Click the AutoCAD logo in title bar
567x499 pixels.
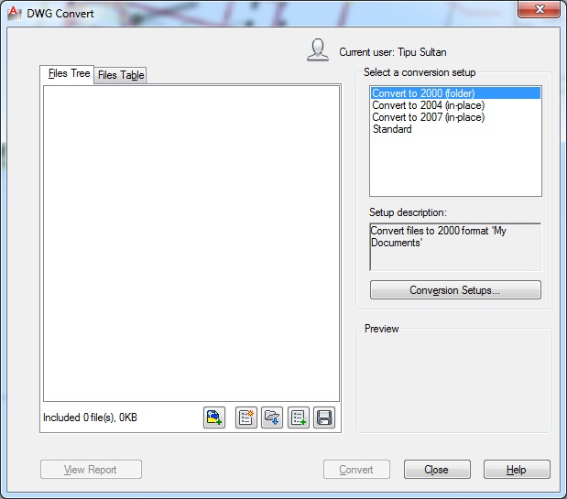click(14, 13)
